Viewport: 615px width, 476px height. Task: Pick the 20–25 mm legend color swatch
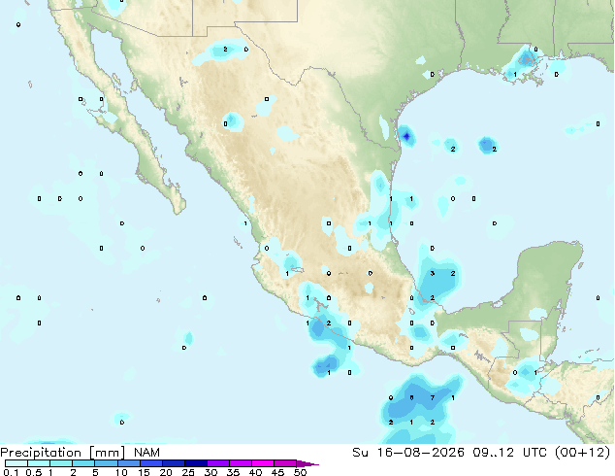point(173,463)
